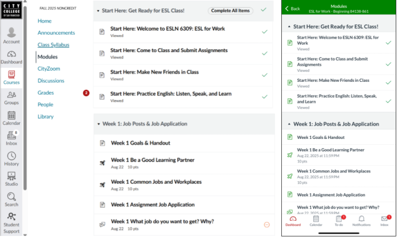The image size is (397, 238).
Task: Open Start Here: Practice English on desktop
Action: [x=171, y=94]
